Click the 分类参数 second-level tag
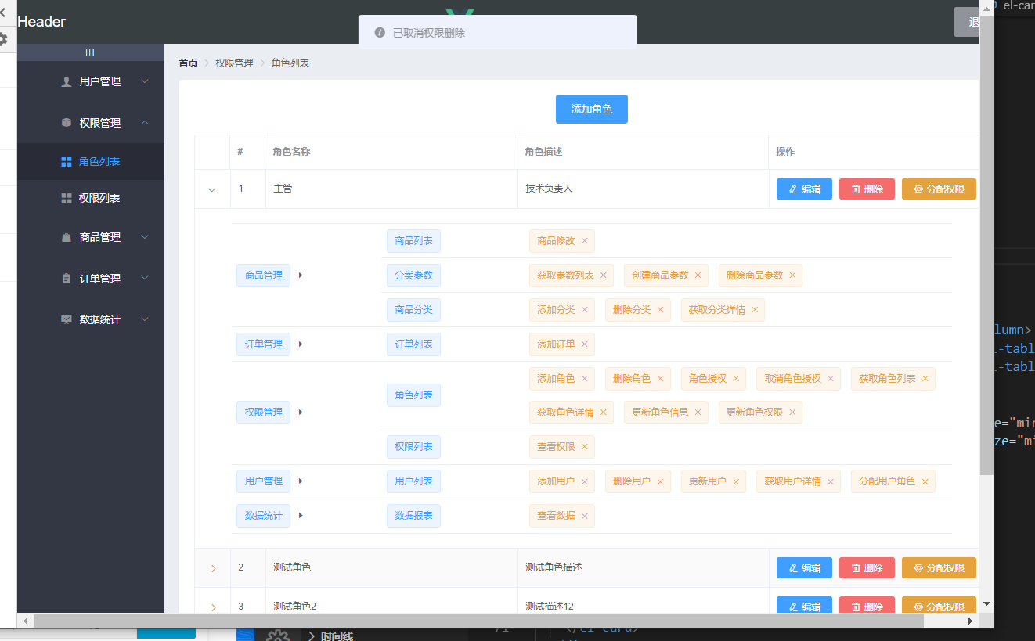This screenshot has width=1035, height=641. 413,275
